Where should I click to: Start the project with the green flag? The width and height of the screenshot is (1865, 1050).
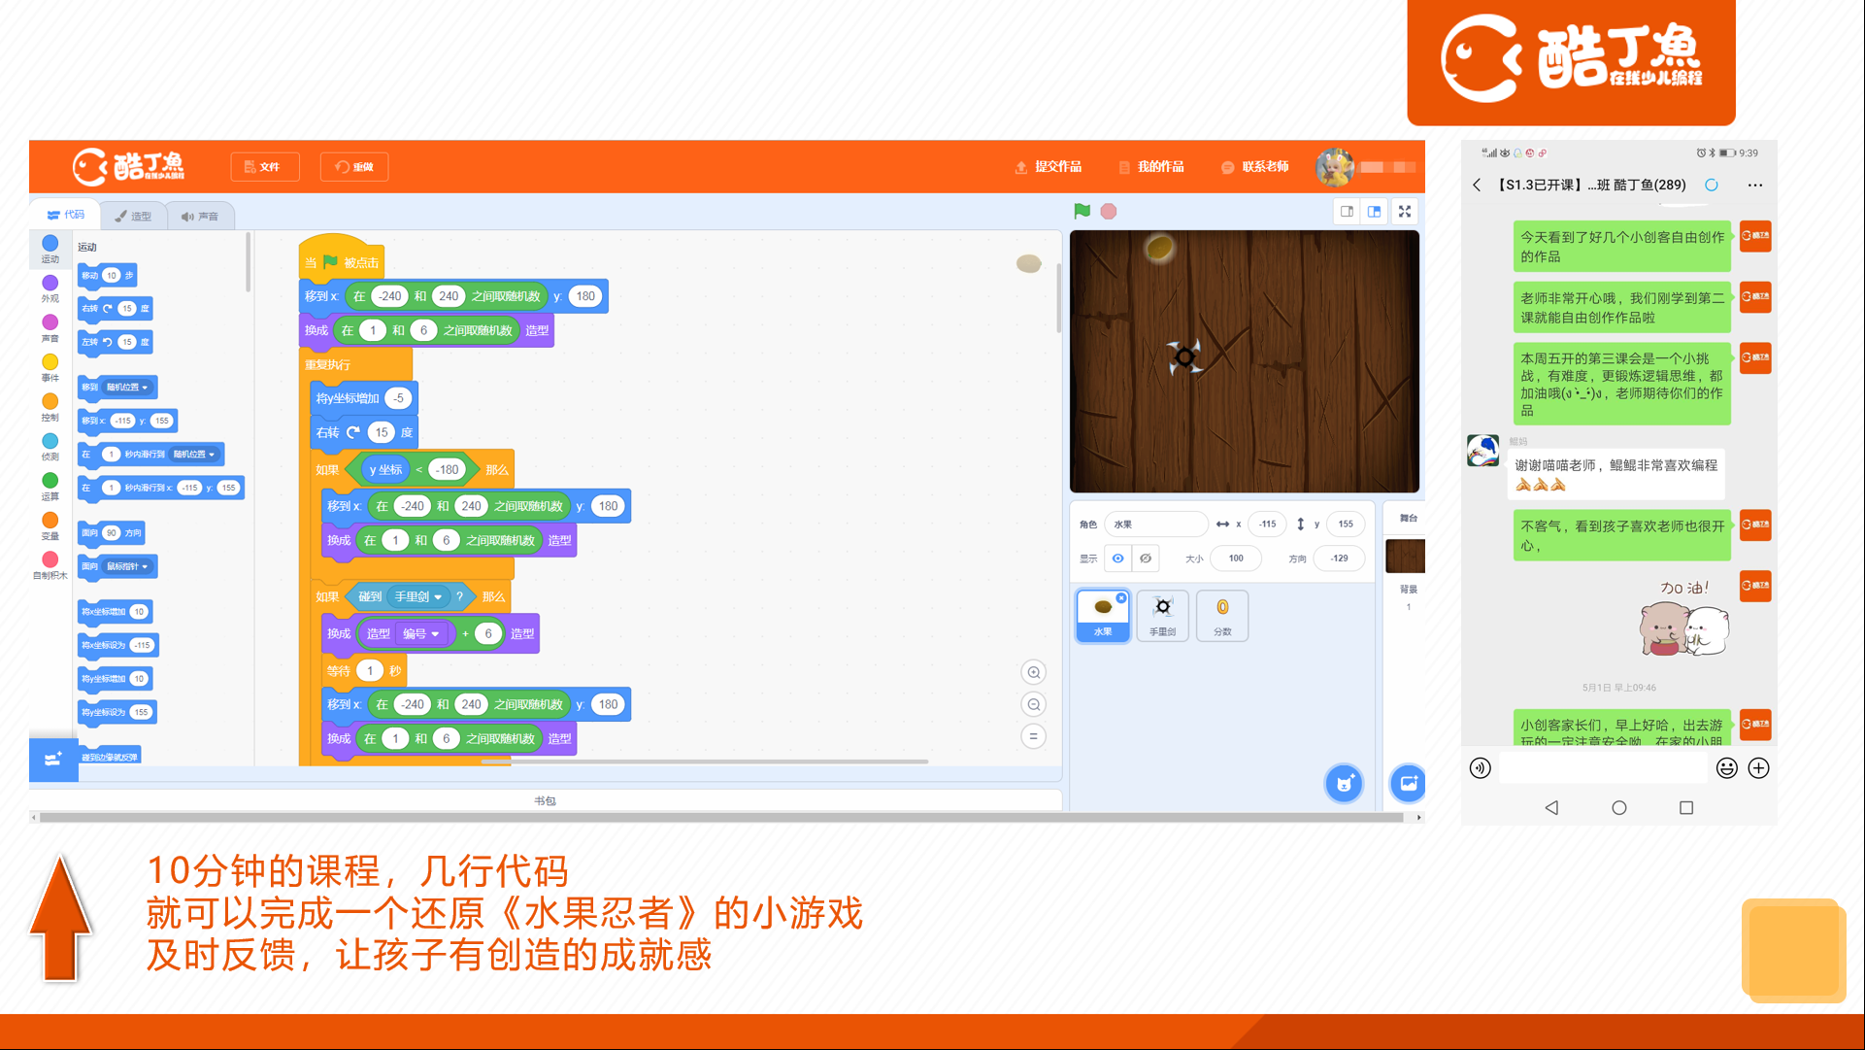pyautogui.click(x=1082, y=211)
